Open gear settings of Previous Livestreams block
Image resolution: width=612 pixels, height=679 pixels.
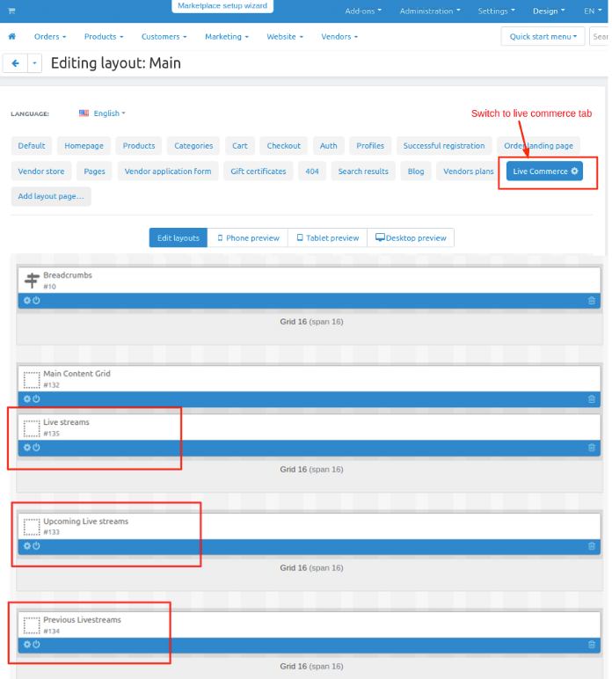26,645
